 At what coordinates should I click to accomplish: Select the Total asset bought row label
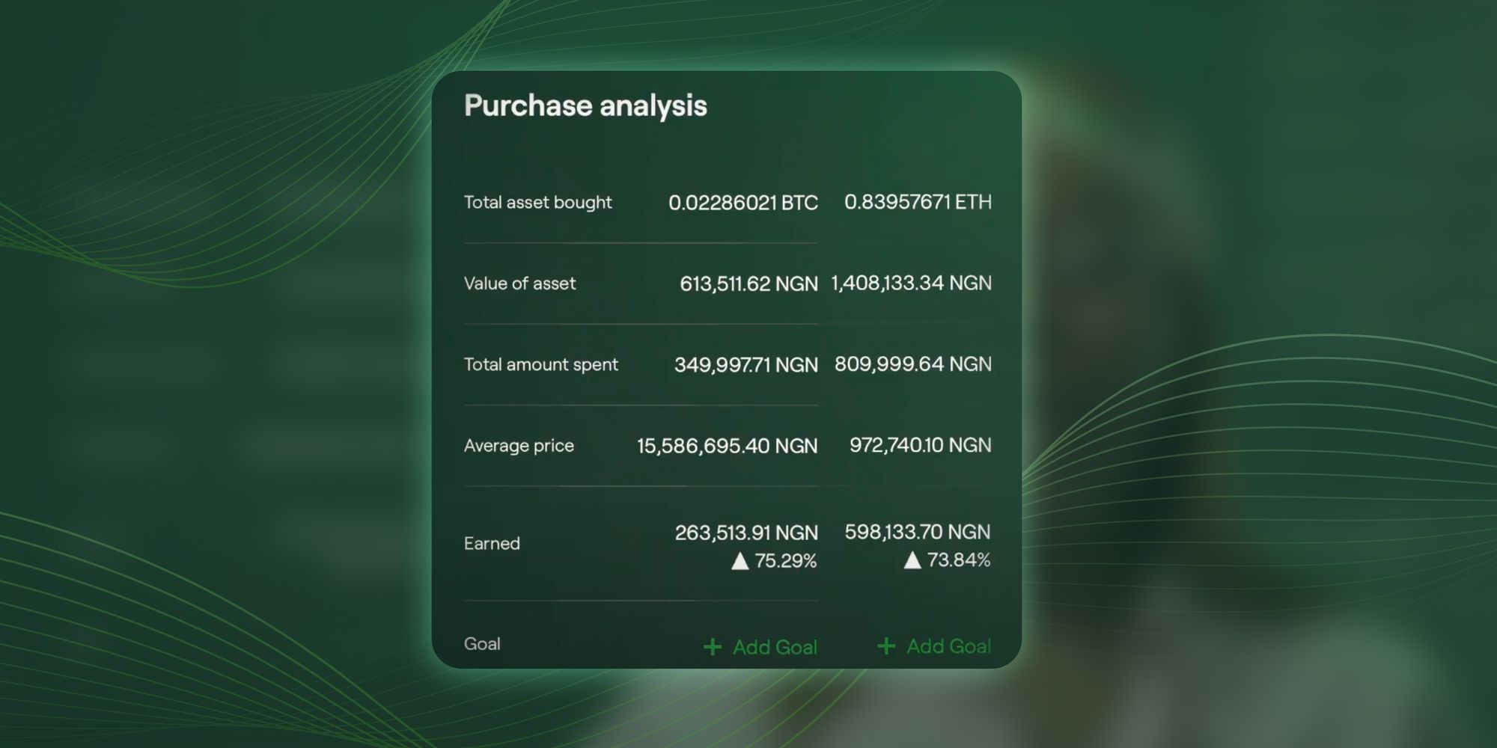point(538,202)
